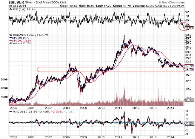The width and height of the screenshot is (195, 139).
Task: Click the MA(200) 19.99 legend entry
Action: click(x=20, y=40)
